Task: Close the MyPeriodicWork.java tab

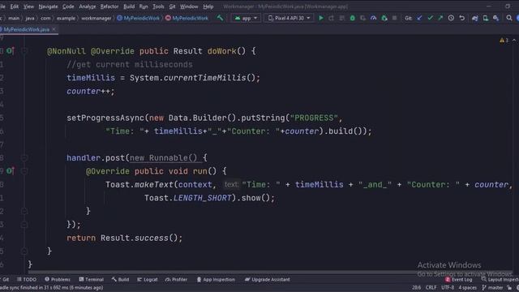Action: (x=54, y=29)
